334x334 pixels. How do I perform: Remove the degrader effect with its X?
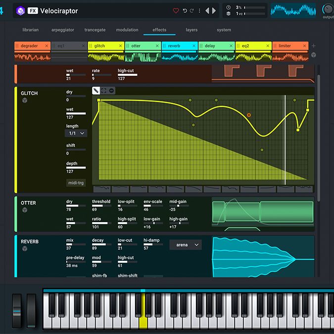47,46
